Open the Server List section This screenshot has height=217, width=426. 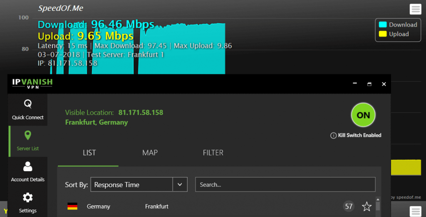click(28, 141)
